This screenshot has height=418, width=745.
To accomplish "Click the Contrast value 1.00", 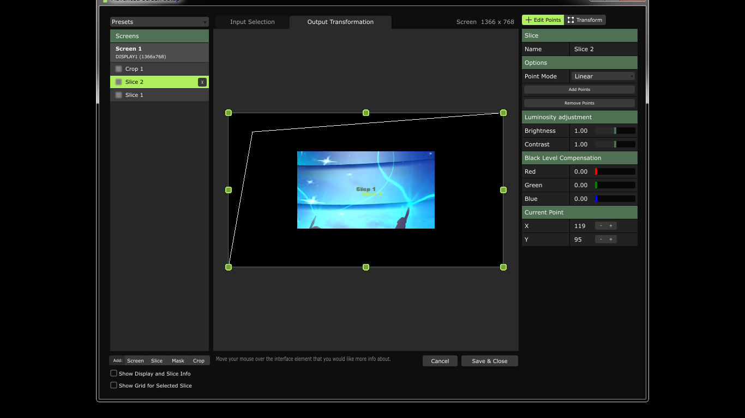I will [581, 144].
